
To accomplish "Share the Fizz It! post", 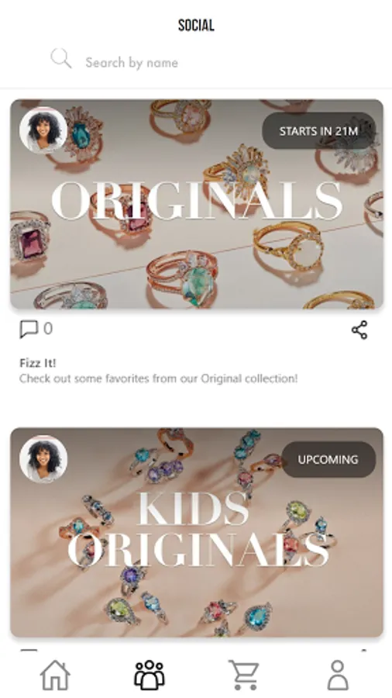I will click(359, 330).
